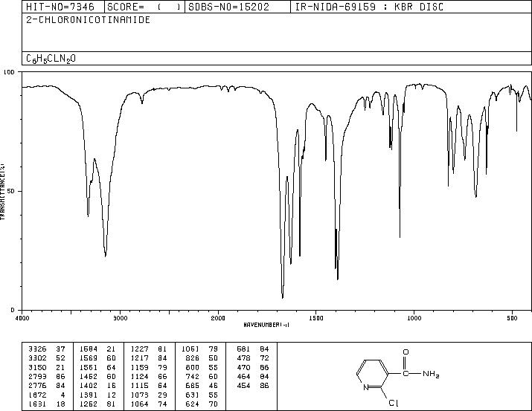
Task: Click the 1217 wavenumber value
Action: pyautogui.click(x=139, y=358)
